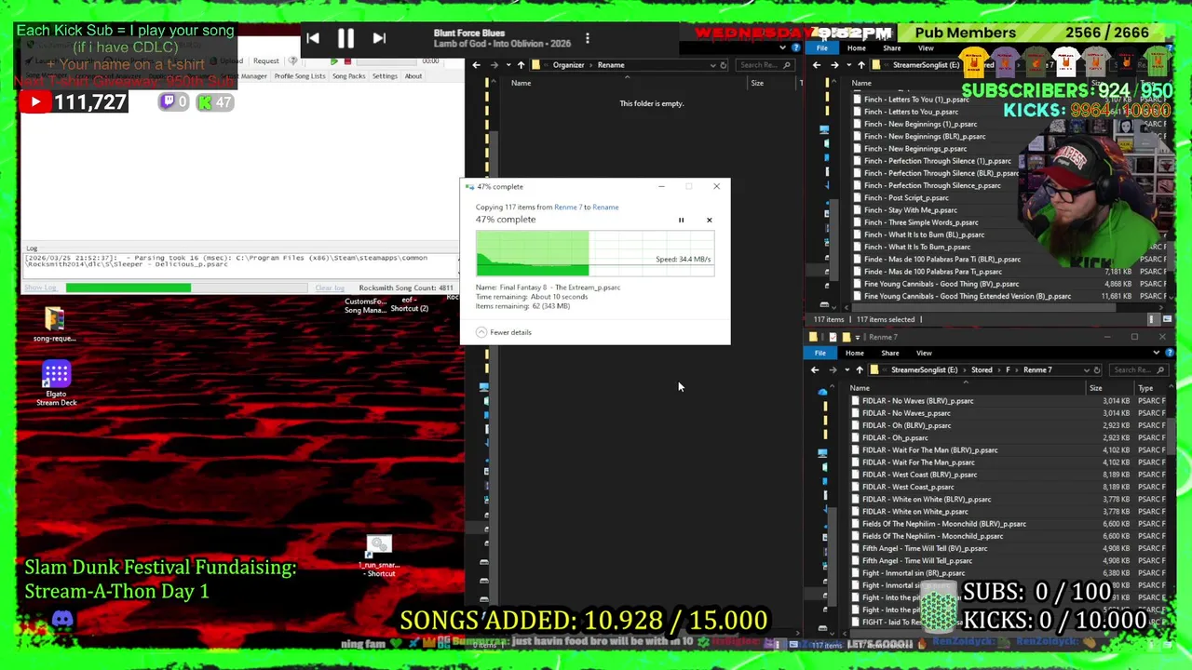Go up one folder in top-right explorer
1192x670 pixels.
pos(861,65)
